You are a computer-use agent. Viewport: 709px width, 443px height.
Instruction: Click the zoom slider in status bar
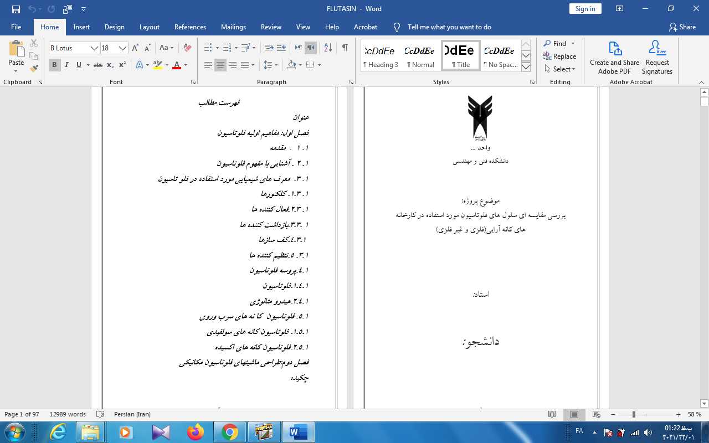click(634, 415)
